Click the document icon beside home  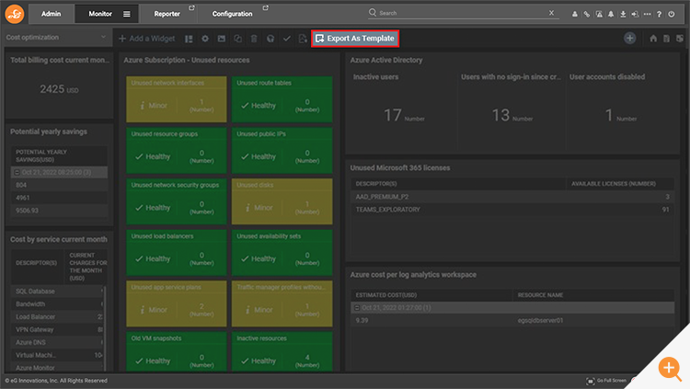(666, 39)
